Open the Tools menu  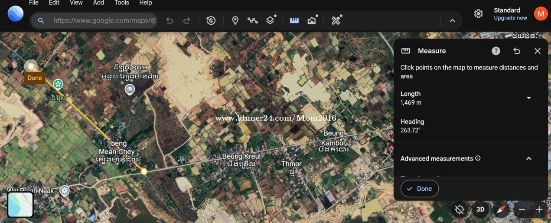coord(122,3)
